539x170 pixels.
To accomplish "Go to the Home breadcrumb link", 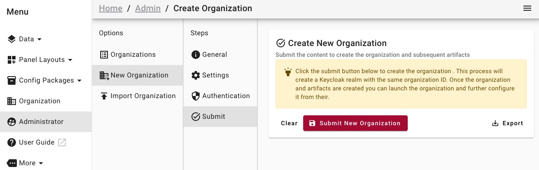I will pyautogui.click(x=111, y=8).
